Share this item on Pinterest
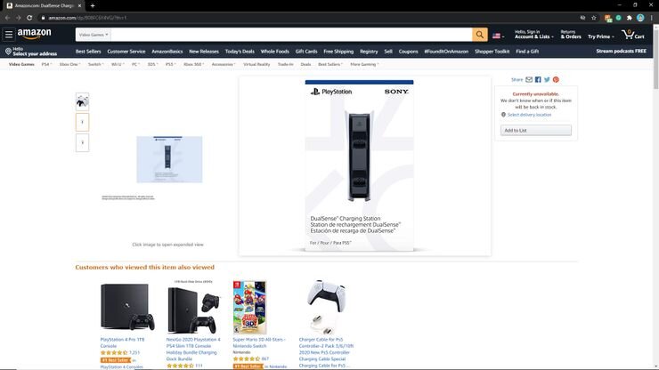The image size is (659, 370). [x=556, y=80]
